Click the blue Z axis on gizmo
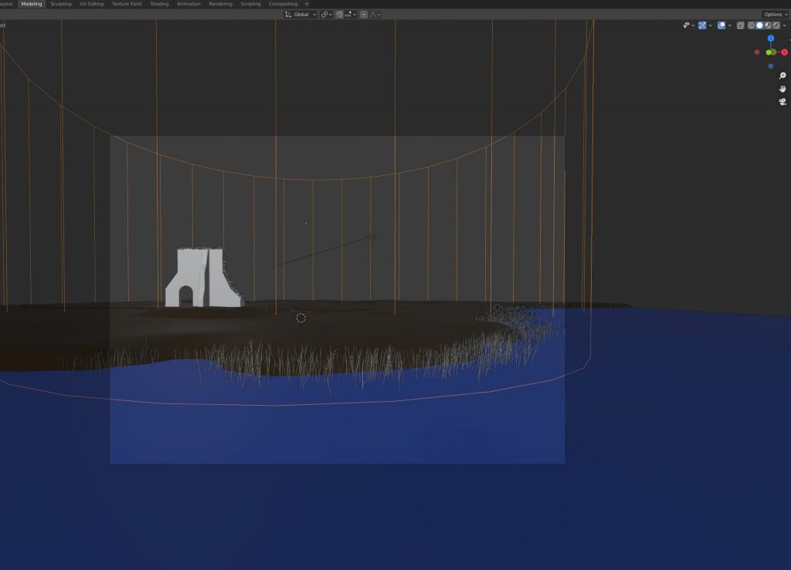791x570 pixels. (x=770, y=38)
